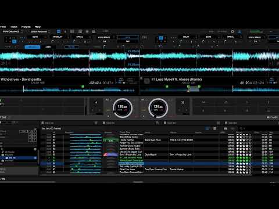Sort by Track Title column header
The width and height of the screenshot is (279, 209).
point(125,132)
